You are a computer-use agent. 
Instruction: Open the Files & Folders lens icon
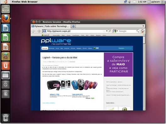click(6, 94)
